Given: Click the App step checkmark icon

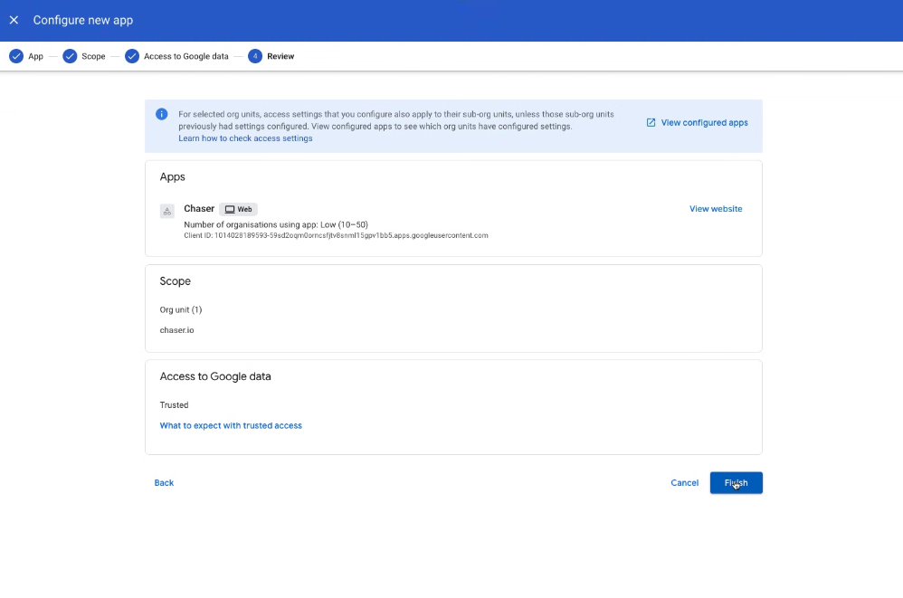Looking at the screenshot, I should 16,55.
